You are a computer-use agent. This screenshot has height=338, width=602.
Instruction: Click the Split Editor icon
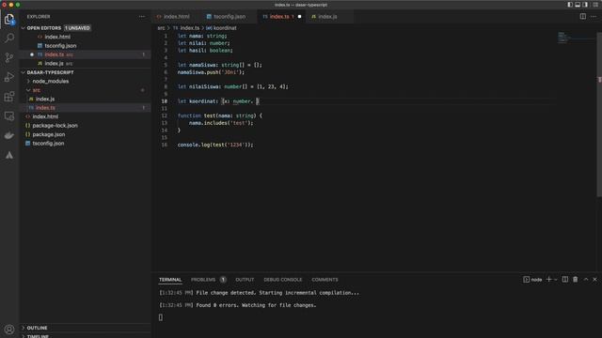(x=583, y=17)
